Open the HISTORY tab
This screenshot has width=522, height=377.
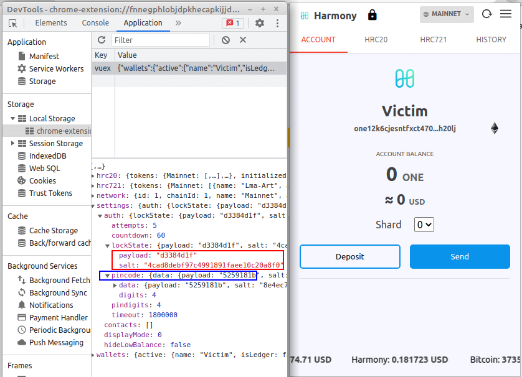click(491, 40)
